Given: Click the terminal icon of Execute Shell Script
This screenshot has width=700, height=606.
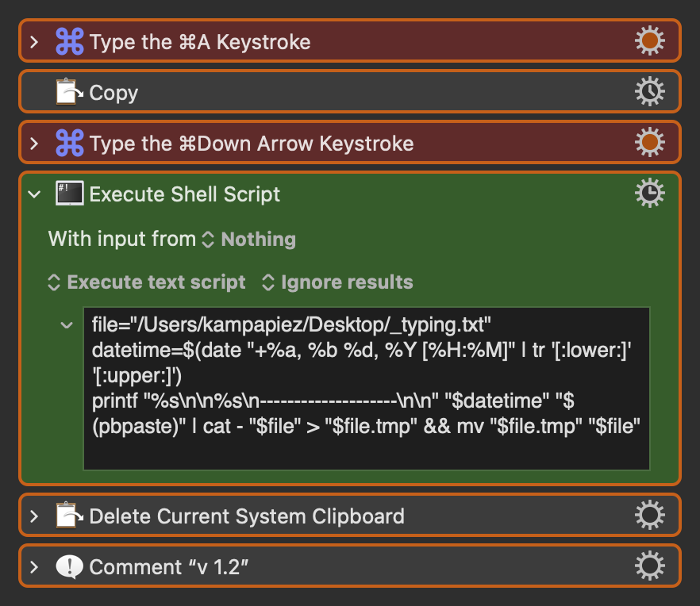Looking at the screenshot, I should point(70,194).
